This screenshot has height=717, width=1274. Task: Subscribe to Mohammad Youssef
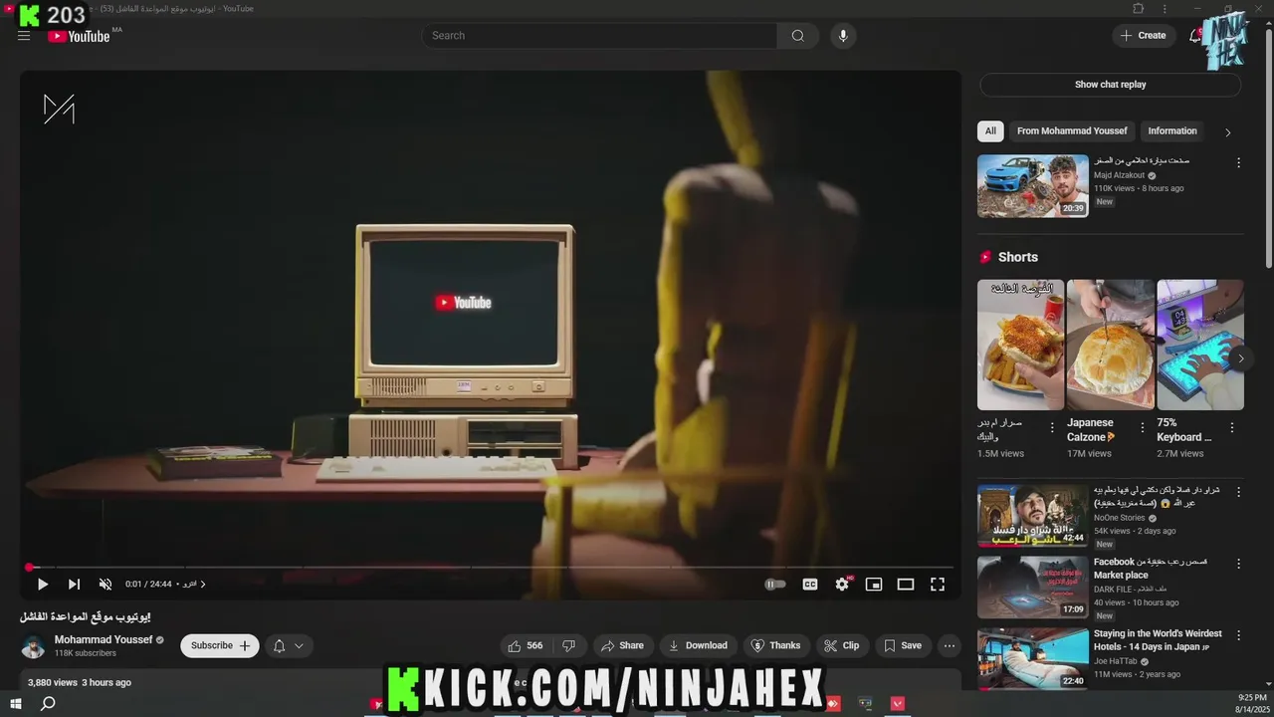pyautogui.click(x=220, y=645)
